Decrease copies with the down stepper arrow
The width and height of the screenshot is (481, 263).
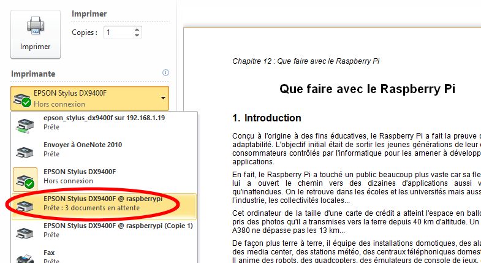(x=137, y=36)
